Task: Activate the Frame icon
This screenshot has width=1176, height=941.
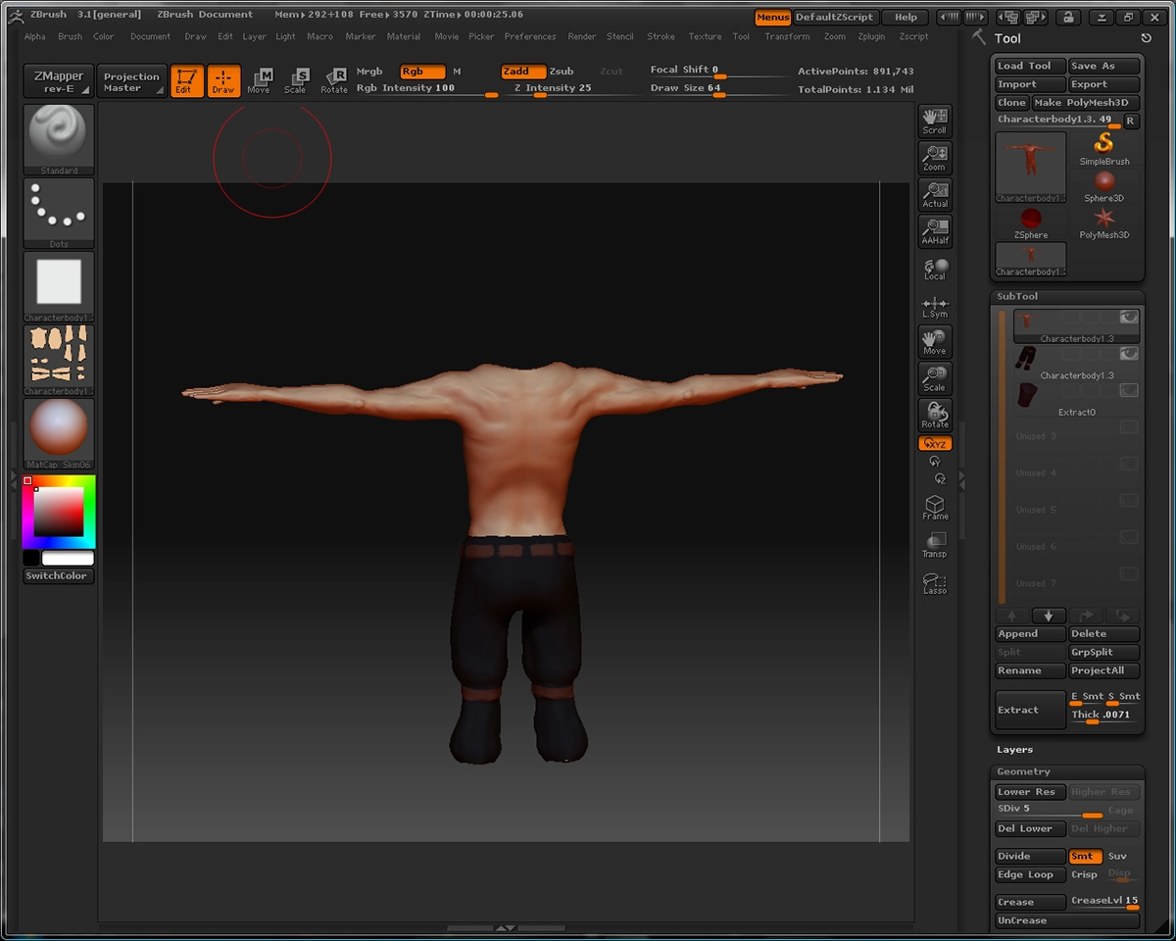Action: coord(935,508)
